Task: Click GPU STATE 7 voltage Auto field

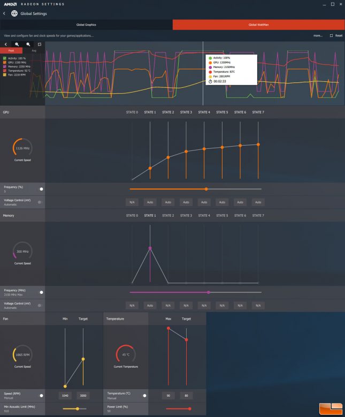Action: (x=258, y=202)
